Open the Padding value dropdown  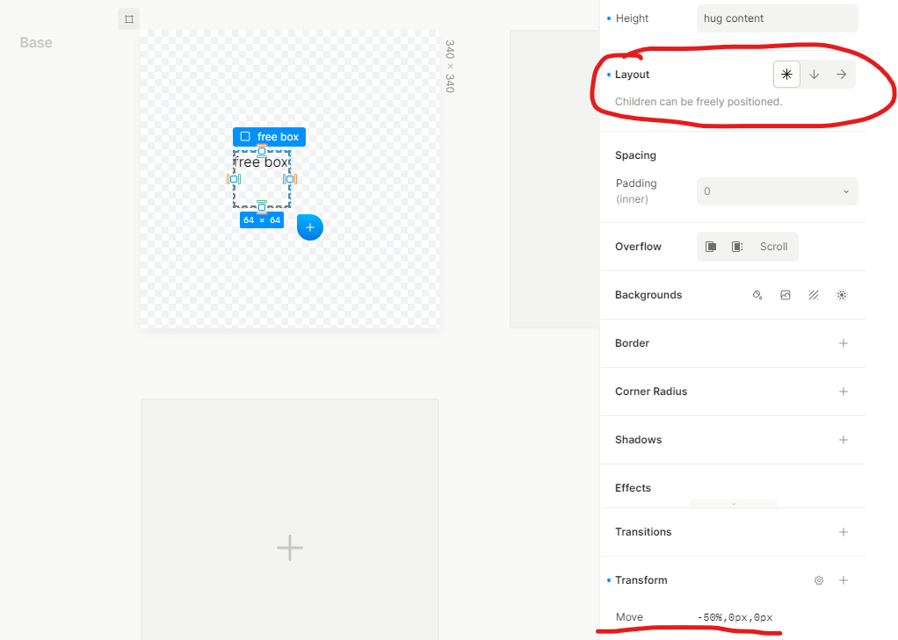pyautogui.click(x=777, y=191)
